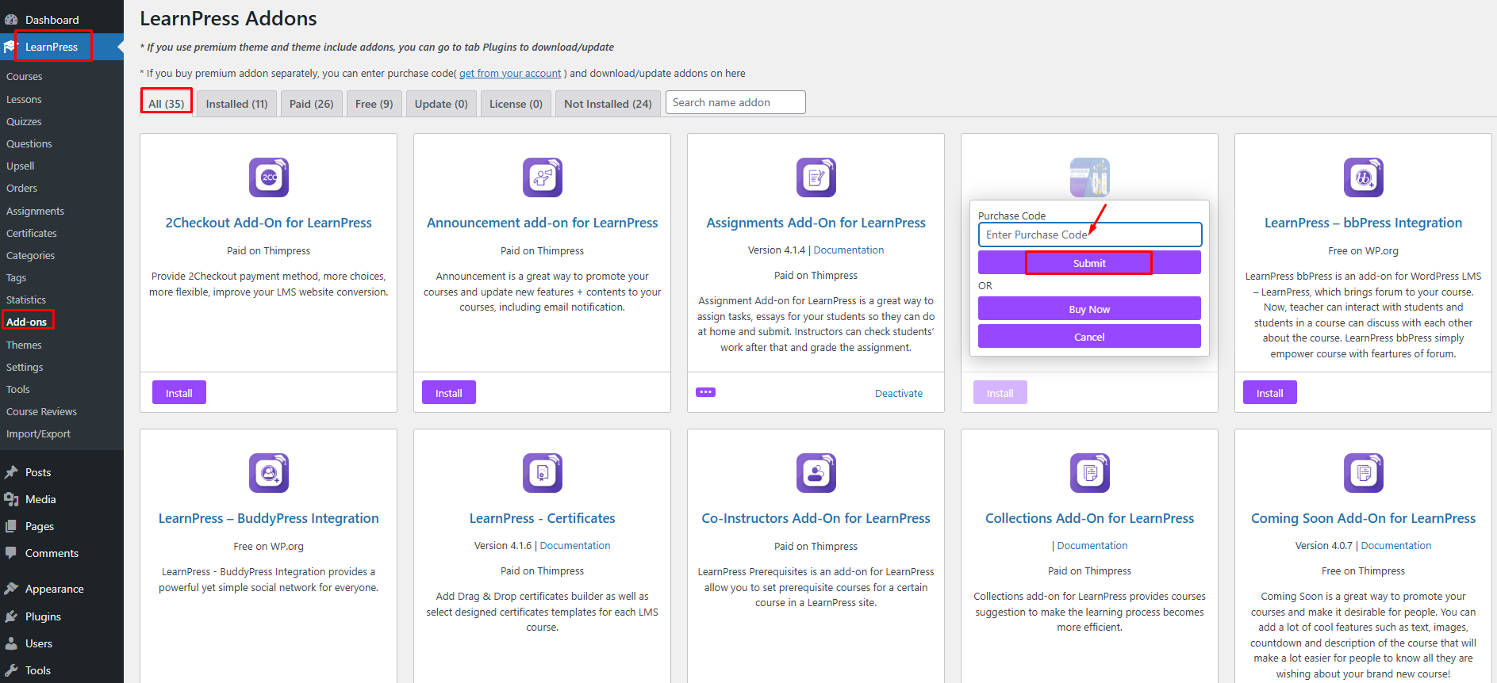Open Themes in LearnPress menu
This screenshot has width=1497, height=683.
coord(24,345)
